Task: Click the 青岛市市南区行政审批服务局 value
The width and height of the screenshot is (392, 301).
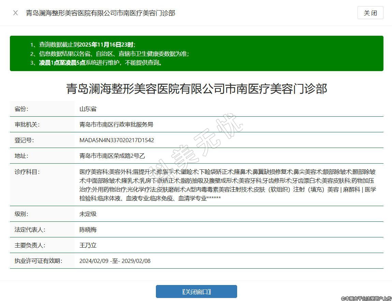Action: click(116, 124)
